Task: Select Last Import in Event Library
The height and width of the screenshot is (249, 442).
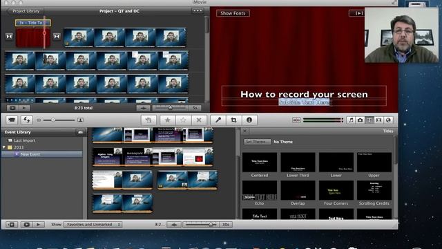Action: (x=25, y=140)
